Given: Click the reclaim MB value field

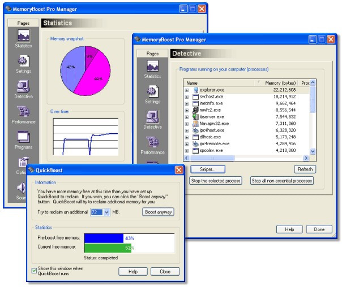Looking at the screenshot, I should click(x=97, y=212).
